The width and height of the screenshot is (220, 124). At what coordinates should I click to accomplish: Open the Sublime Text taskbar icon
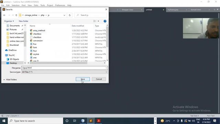[x=91, y=121]
